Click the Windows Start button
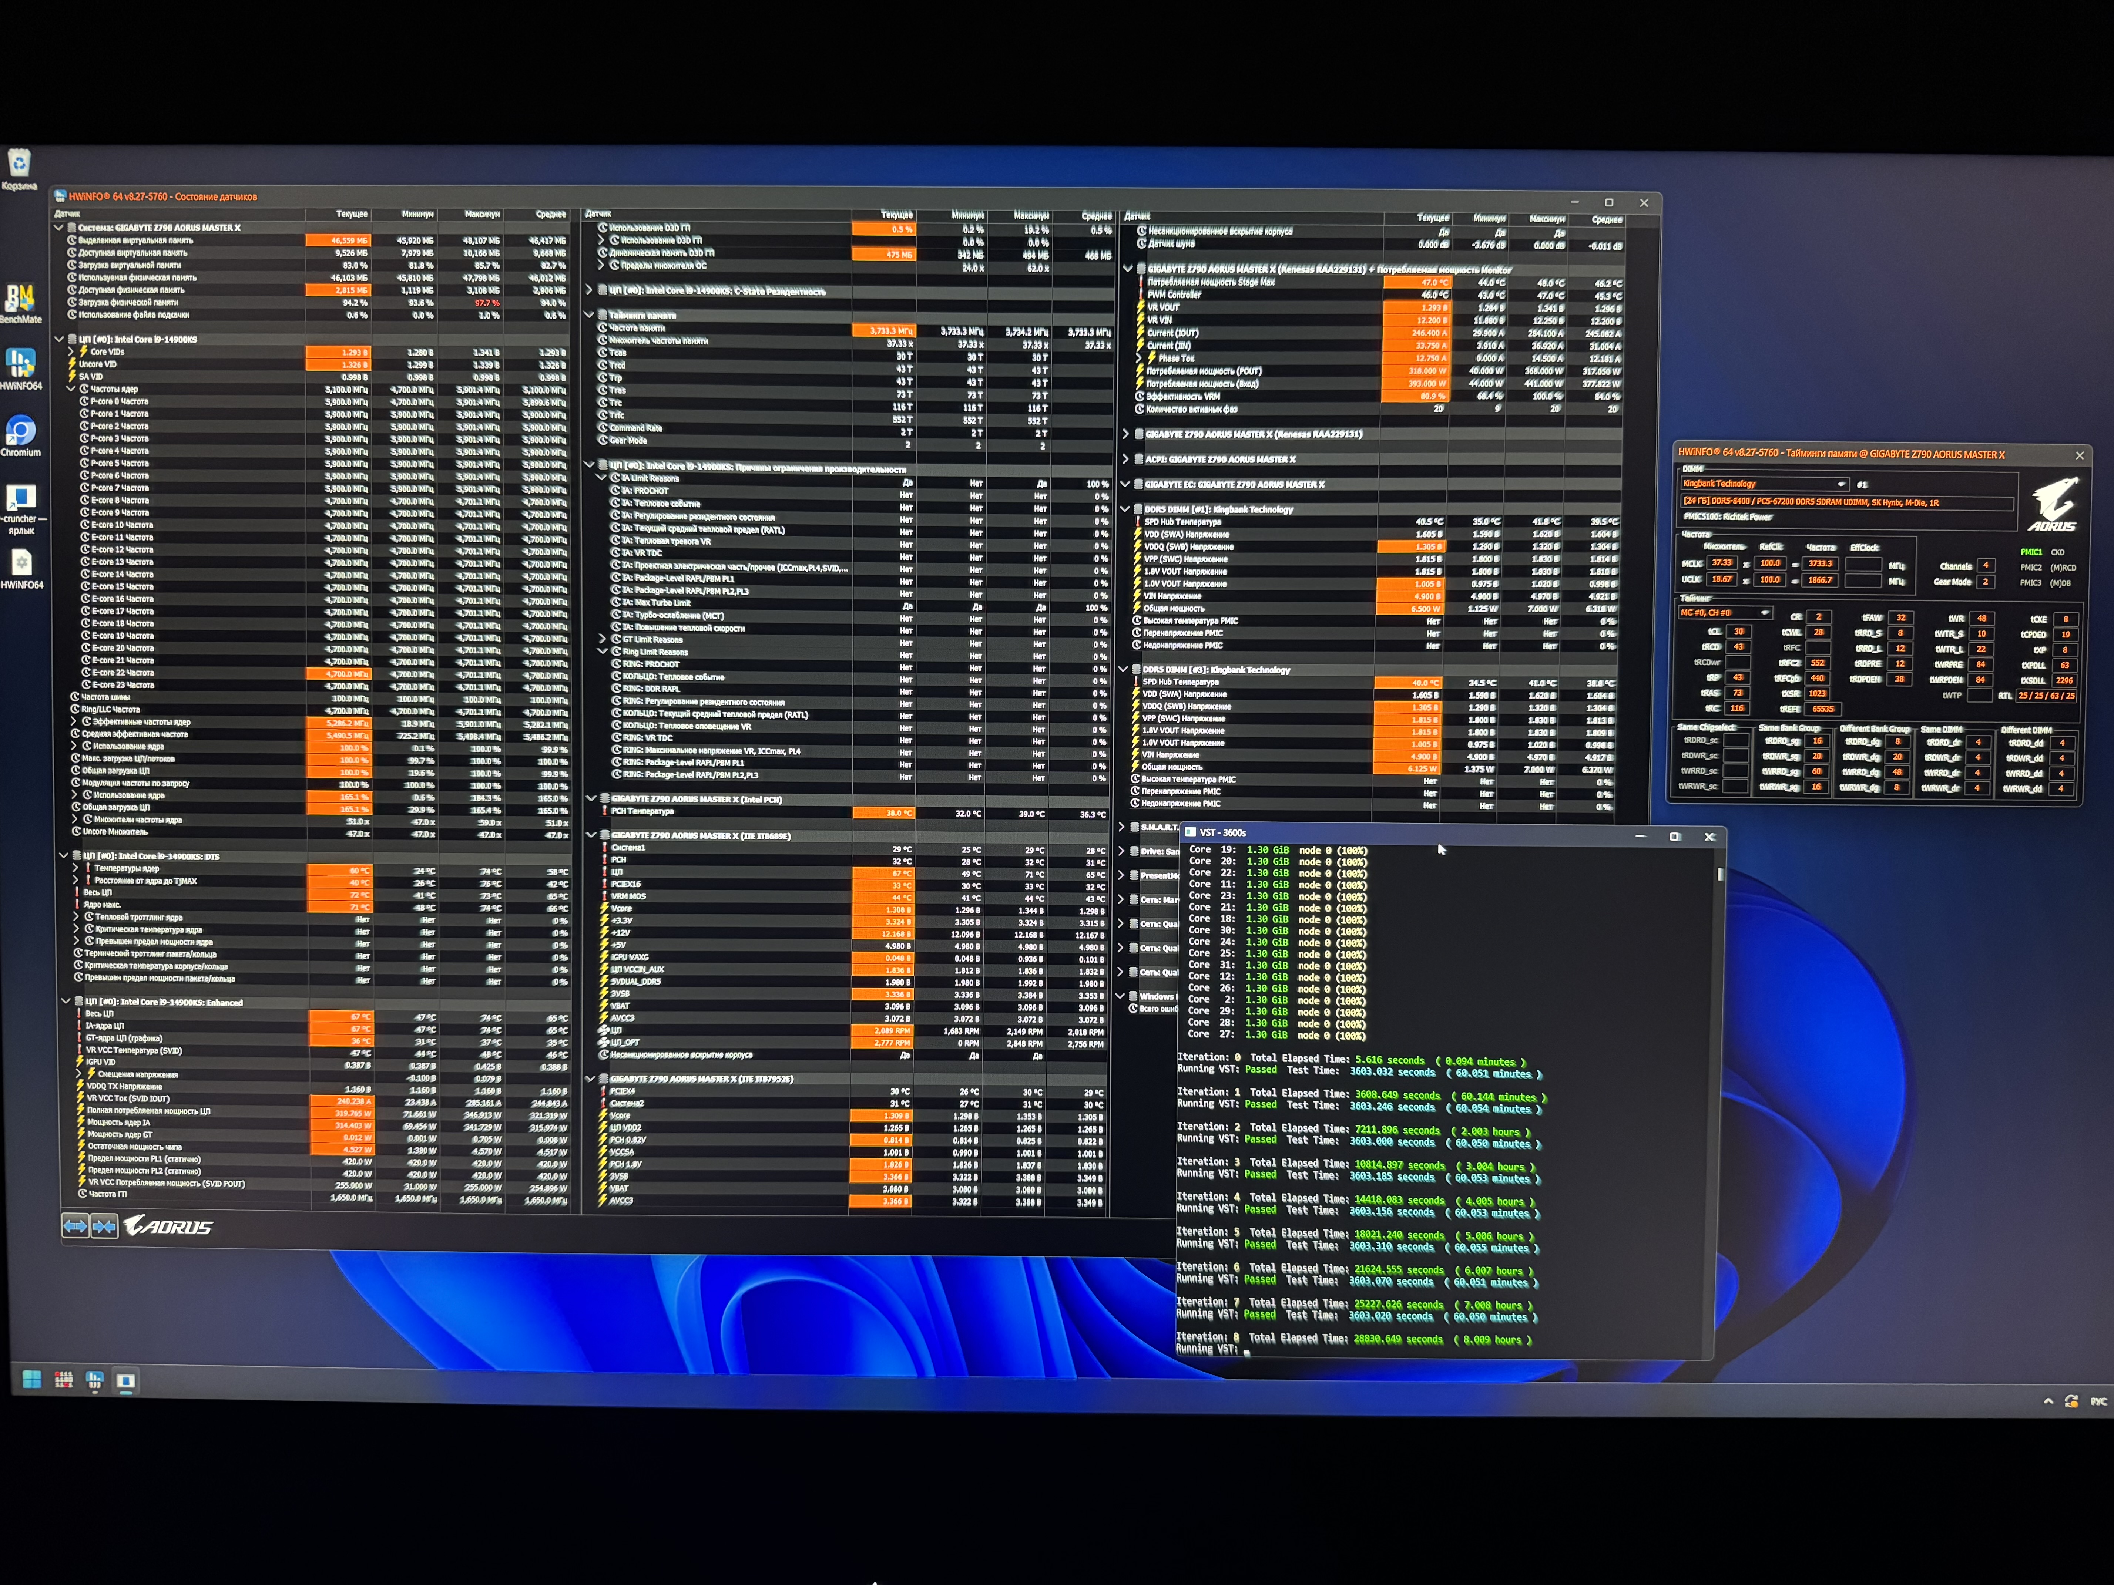This screenshot has width=2114, height=1585. [31, 1380]
